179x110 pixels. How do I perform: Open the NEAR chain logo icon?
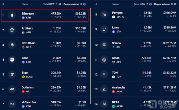(104, 104)
